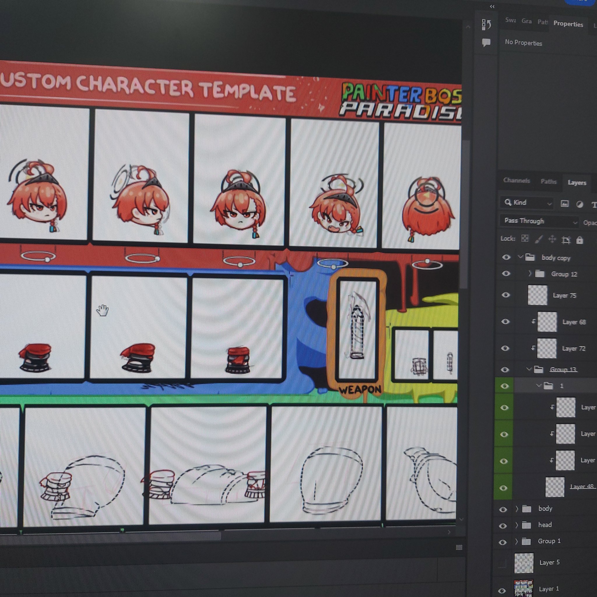Viewport: 597px width, 597px height.
Task: Collapse group 1 chevron
Action: (539, 385)
